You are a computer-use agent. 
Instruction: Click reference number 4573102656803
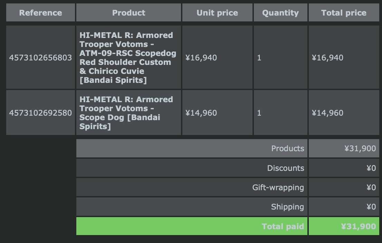click(40, 58)
